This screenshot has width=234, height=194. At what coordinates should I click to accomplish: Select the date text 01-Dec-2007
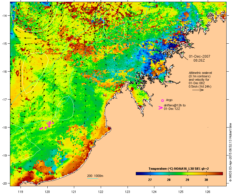(x=199, y=56)
